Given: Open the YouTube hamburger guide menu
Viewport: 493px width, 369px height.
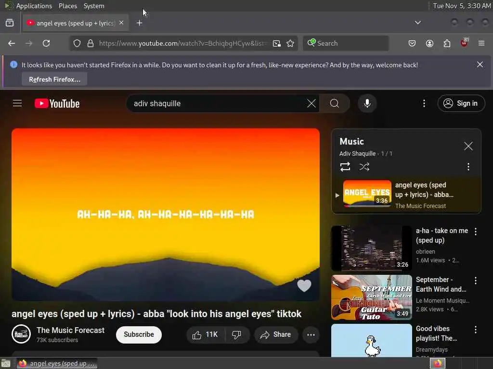Looking at the screenshot, I should 17,103.
